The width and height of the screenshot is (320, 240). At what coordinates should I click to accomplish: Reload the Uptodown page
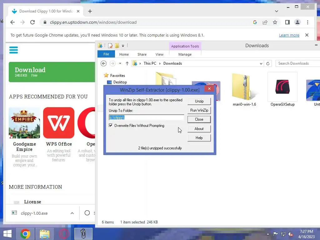pos(32,22)
